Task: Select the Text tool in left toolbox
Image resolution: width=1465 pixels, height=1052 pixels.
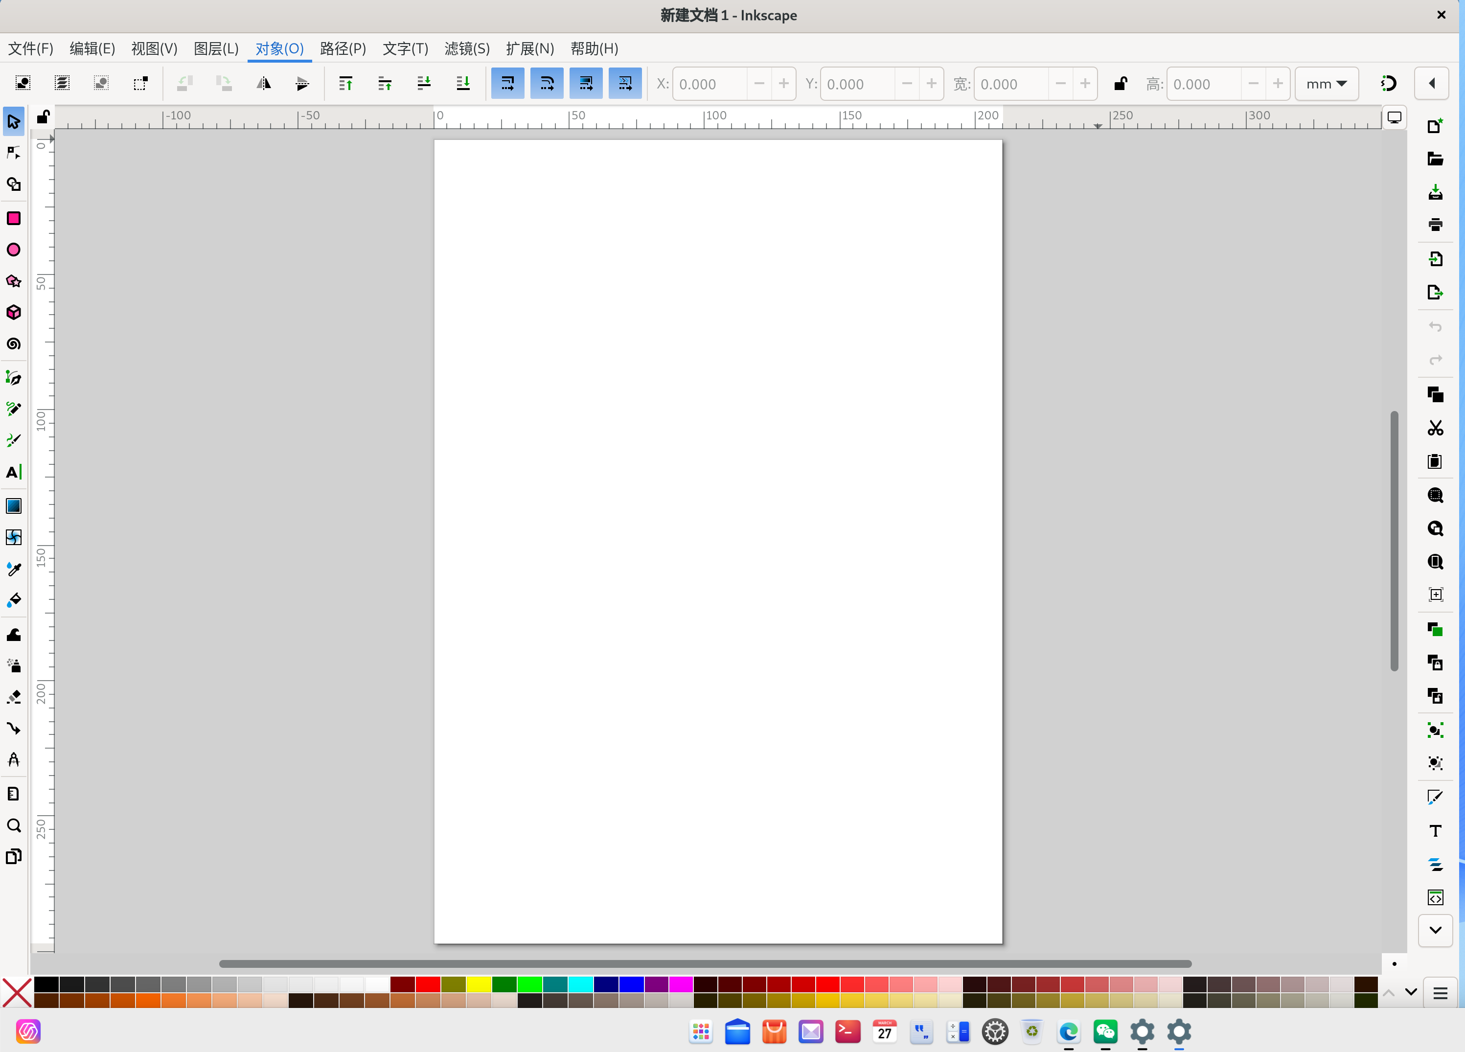Action: 14,472
